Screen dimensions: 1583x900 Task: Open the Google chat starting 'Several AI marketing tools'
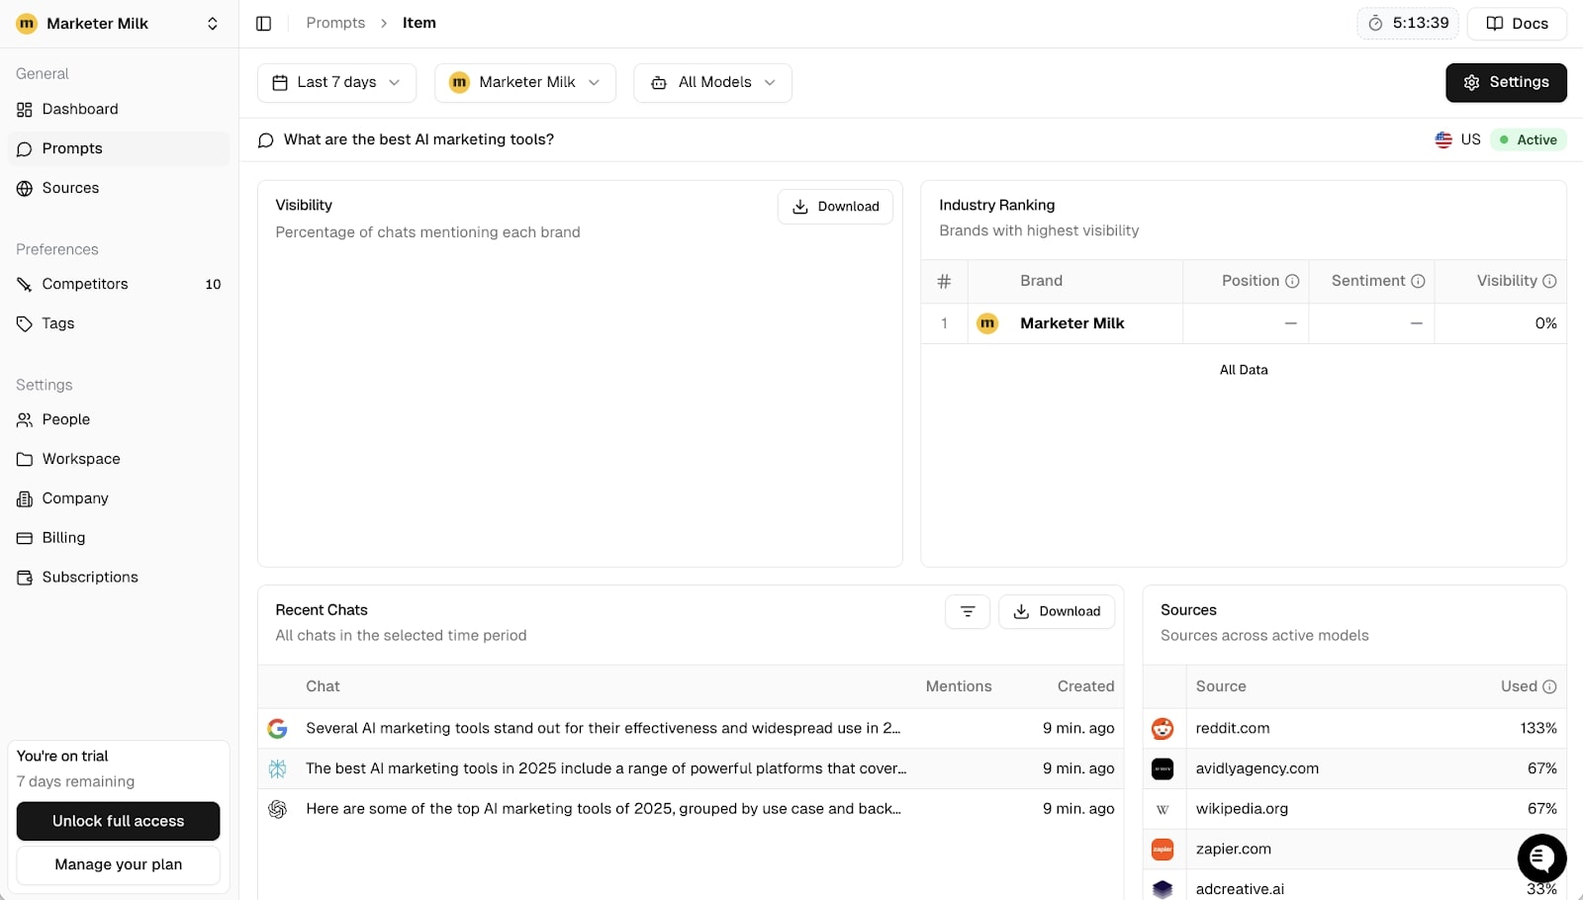691,728
